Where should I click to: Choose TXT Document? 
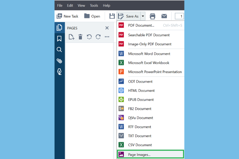[150, 136]
